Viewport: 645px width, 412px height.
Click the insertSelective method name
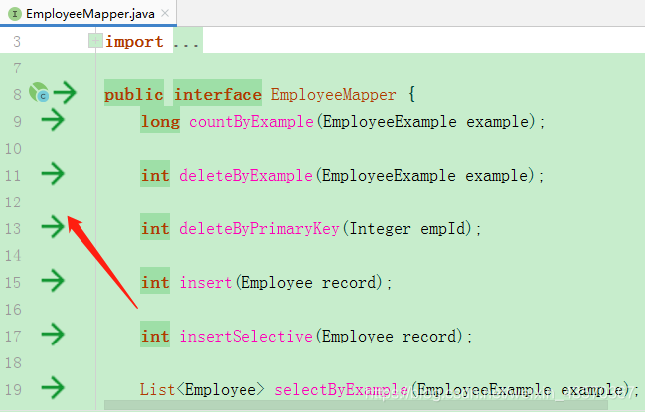[x=246, y=336]
